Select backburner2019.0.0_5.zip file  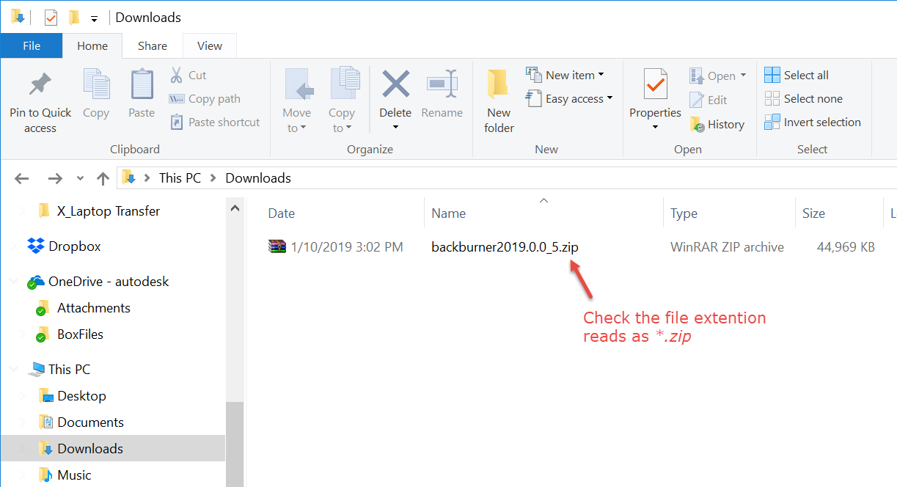pos(505,247)
